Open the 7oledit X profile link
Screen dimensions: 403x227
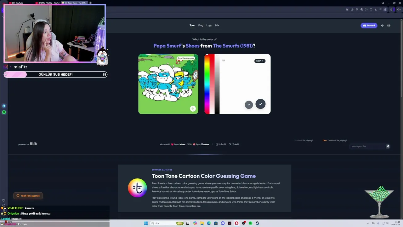(x=234, y=144)
